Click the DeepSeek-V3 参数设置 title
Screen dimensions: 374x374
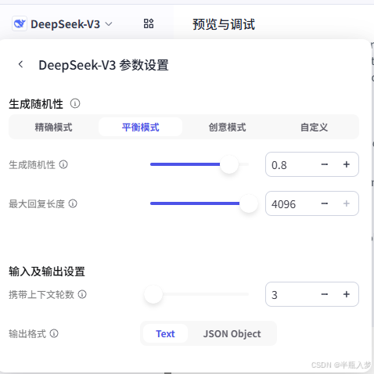103,65
